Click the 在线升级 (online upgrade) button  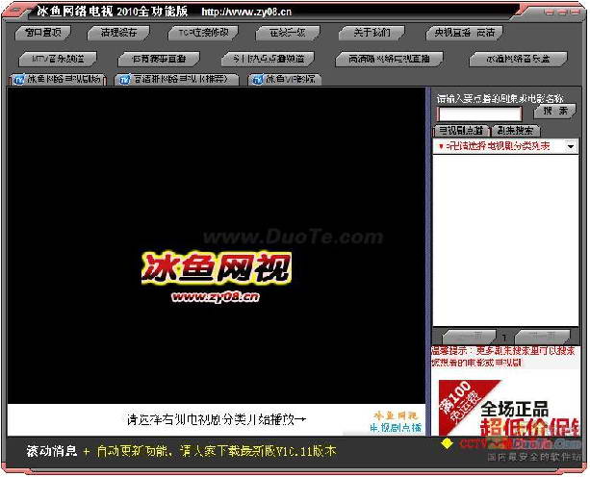[x=288, y=33]
